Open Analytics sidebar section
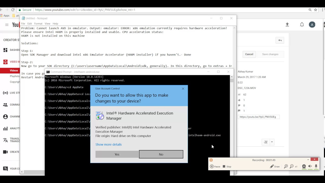 pos(12,129)
